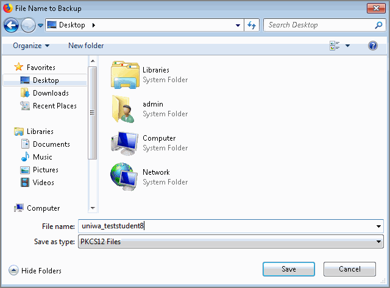
Task: Click the Firefox icon in title bar
Action: (x=8, y=8)
